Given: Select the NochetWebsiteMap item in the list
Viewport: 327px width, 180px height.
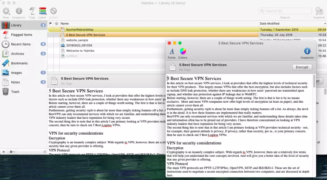Looking at the screenshot, I should [x=79, y=29].
